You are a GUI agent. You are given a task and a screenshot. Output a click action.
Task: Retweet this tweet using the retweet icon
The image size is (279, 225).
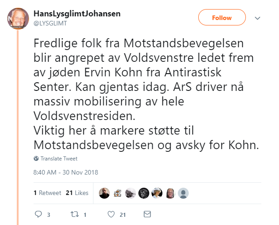(x=73, y=214)
